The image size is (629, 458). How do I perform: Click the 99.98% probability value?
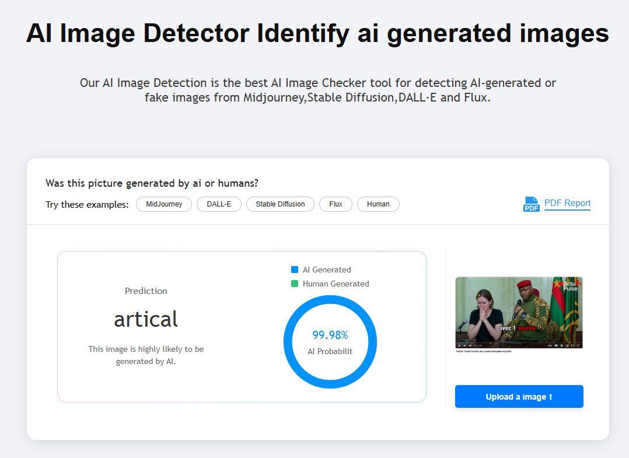click(x=330, y=335)
